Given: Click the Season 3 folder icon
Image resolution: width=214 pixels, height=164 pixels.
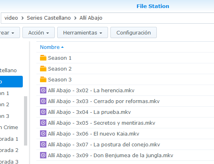Looking at the screenshot, I should pyautogui.click(x=43, y=79).
